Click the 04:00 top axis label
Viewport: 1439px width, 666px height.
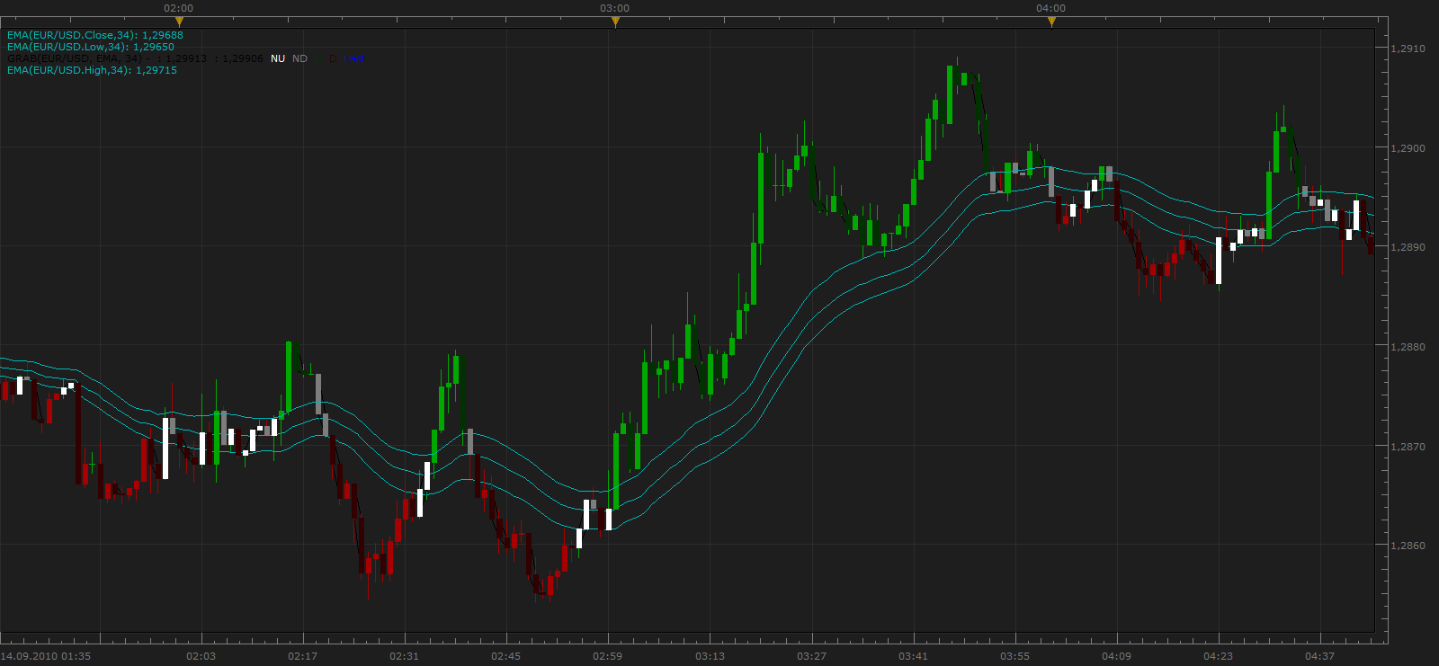1050,8
